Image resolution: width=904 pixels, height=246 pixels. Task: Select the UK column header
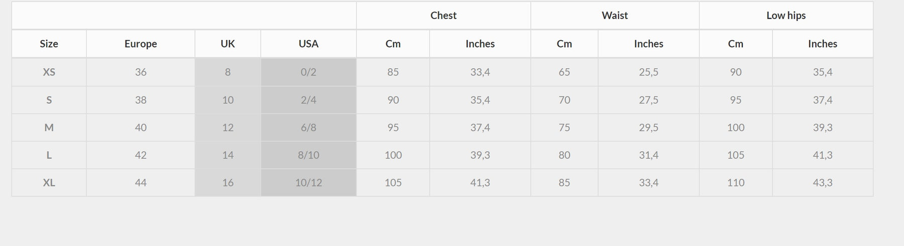point(228,44)
